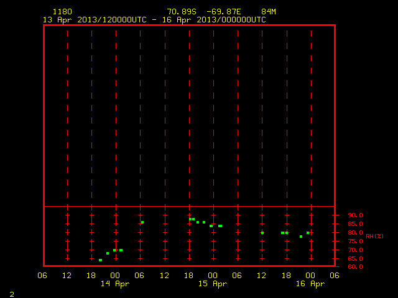Click the green point below 80% before 16 Apr

[x=301, y=237]
